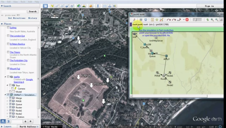The width and height of the screenshot is (226, 128).
Task: Click the panel view button beside the Places magnifier
Action: click(x=8, y=121)
